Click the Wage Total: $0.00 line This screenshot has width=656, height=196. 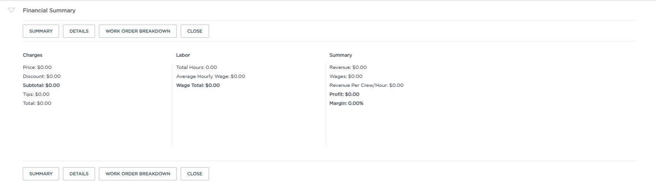pyautogui.click(x=198, y=85)
